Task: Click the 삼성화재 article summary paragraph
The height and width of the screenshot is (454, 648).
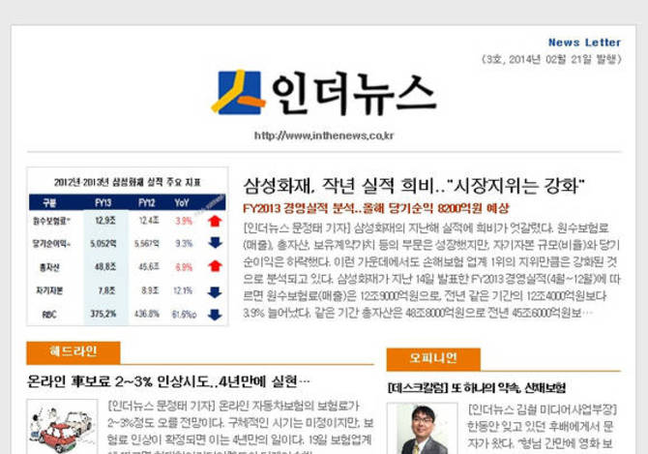Action: (432, 270)
